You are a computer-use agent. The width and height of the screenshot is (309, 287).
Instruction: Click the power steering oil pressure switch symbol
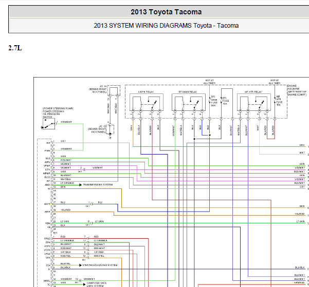pyautogui.click(x=46, y=124)
